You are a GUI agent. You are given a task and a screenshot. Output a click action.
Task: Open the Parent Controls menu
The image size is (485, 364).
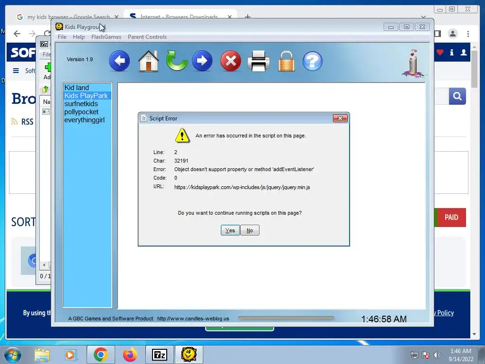[147, 37]
